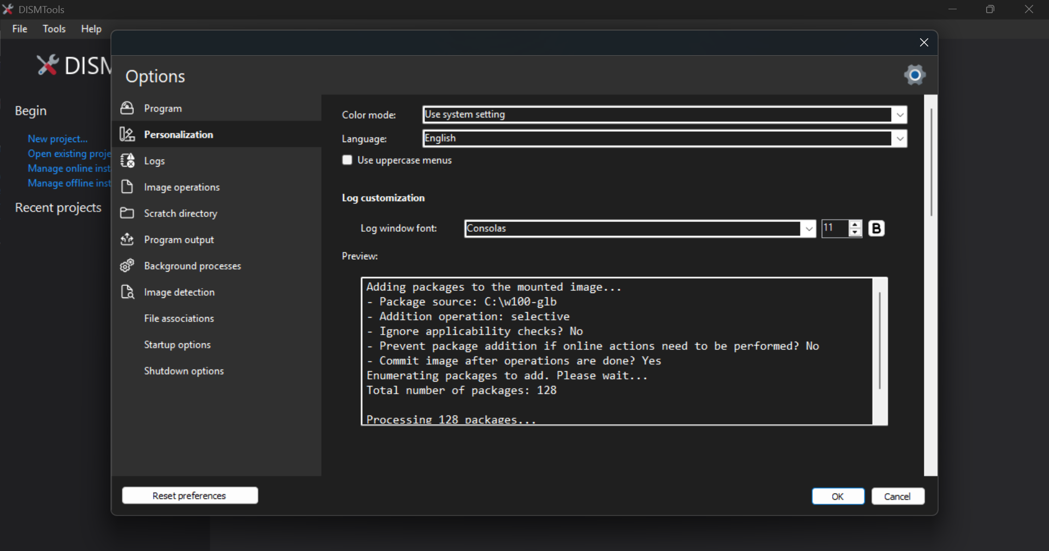Screen dimensions: 1049x551
Task: Open the Language dropdown
Action: 900,139
